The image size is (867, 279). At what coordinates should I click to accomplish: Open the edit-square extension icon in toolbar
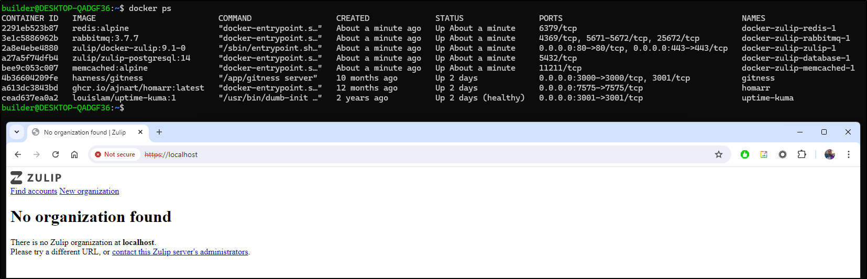764,154
